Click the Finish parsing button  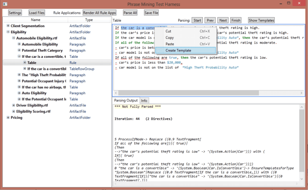[236, 20]
